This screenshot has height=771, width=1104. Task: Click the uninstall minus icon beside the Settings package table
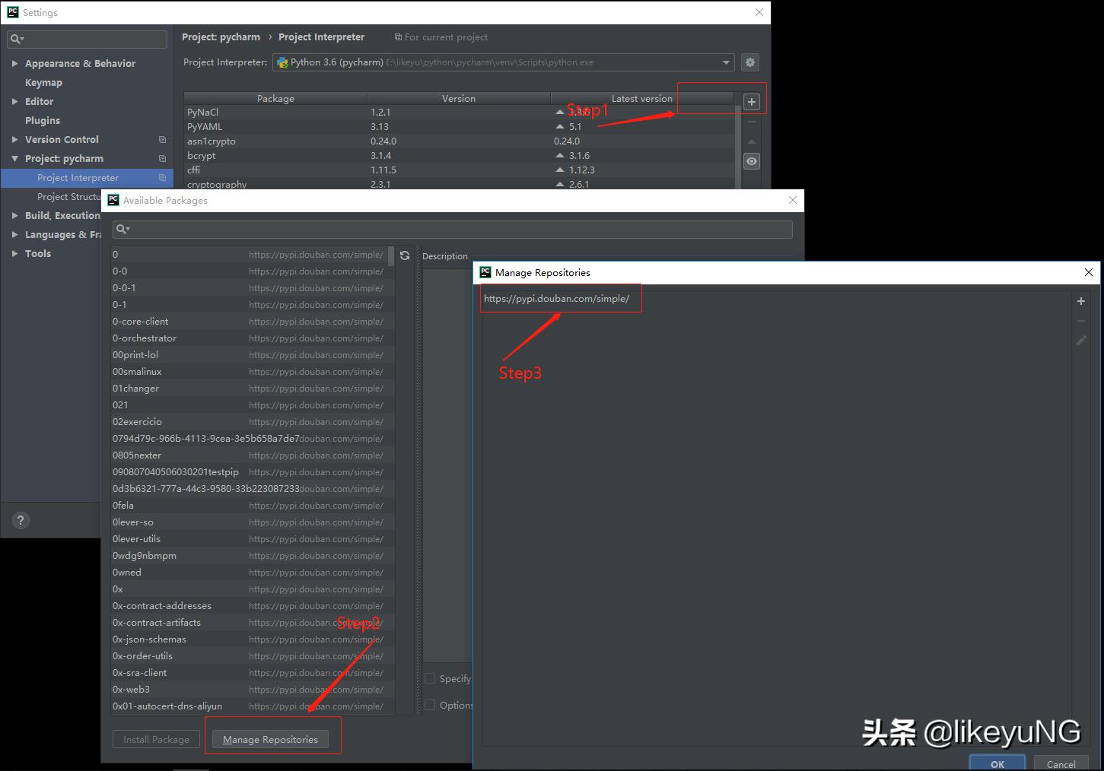pyautogui.click(x=752, y=122)
